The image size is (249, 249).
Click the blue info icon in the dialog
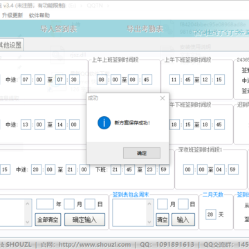tap(104, 122)
